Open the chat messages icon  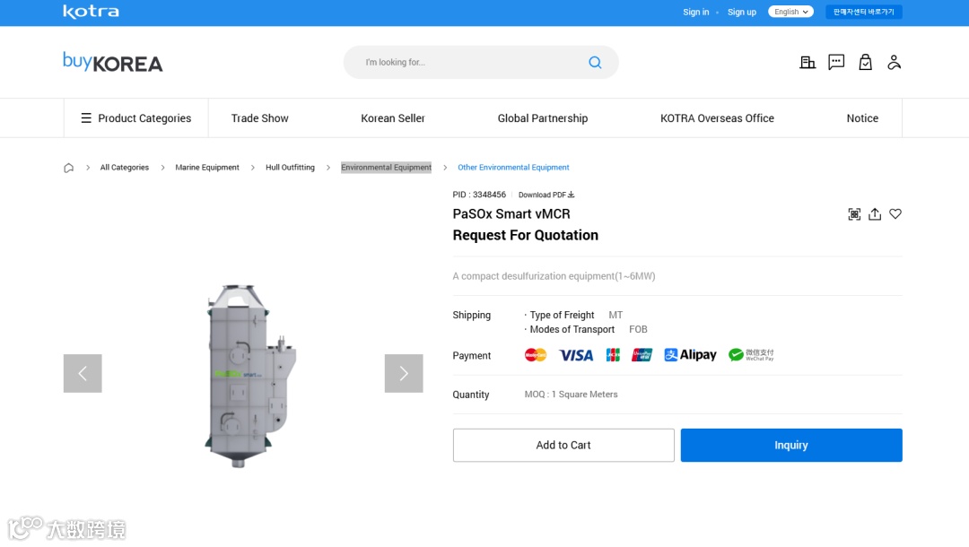tap(836, 62)
